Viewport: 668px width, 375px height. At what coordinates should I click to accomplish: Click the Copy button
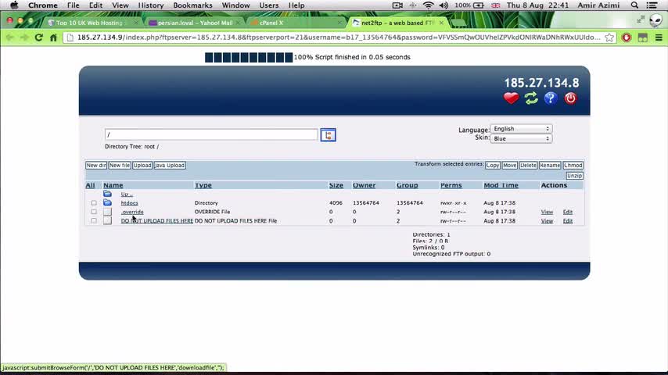point(493,165)
